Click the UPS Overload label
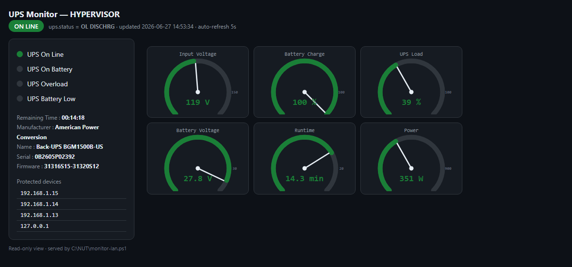 pos(48,84)
